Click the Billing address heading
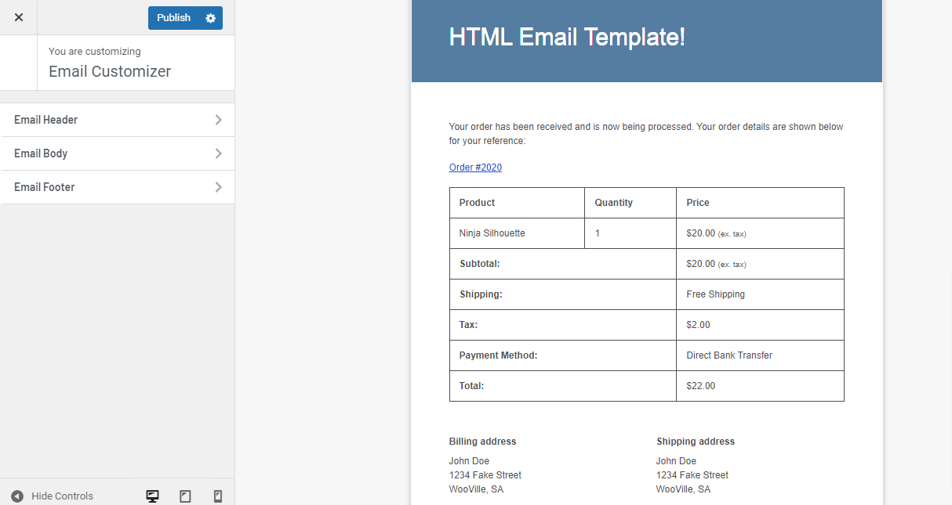 coord(482,442)
